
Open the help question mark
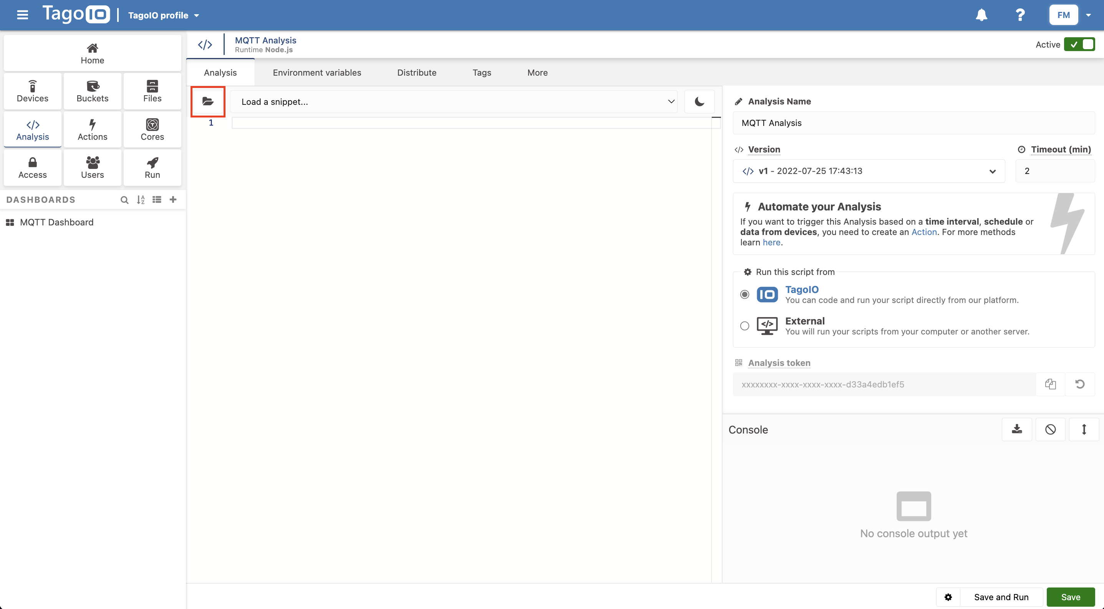tap(1020, 15)
